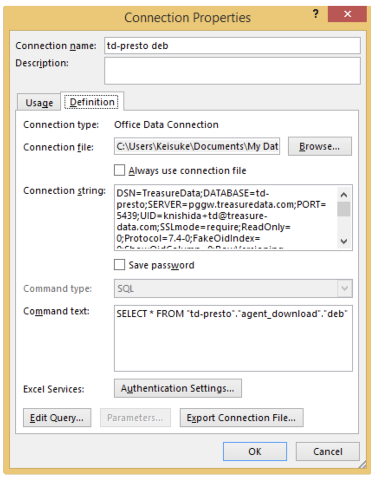Focus the Description text box
This screenshot has height=484, width=375.
coord(232,70)
